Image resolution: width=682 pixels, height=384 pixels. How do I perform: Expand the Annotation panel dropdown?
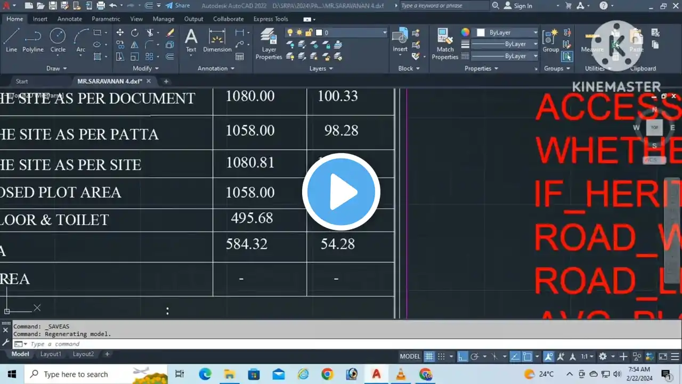coord(216,68)
